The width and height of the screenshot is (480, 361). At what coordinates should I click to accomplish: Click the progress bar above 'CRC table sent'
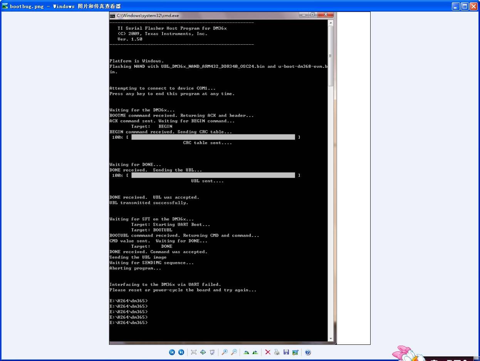[x=213, y=137]
